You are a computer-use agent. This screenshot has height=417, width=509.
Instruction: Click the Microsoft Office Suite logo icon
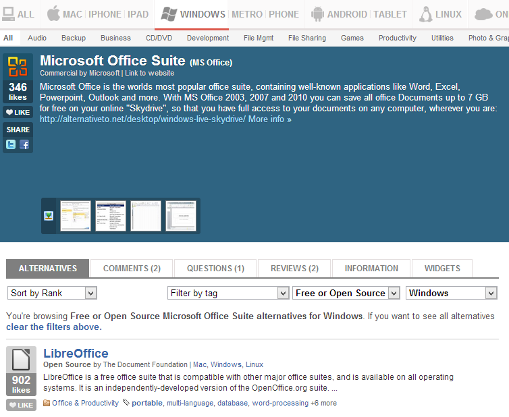18,67
